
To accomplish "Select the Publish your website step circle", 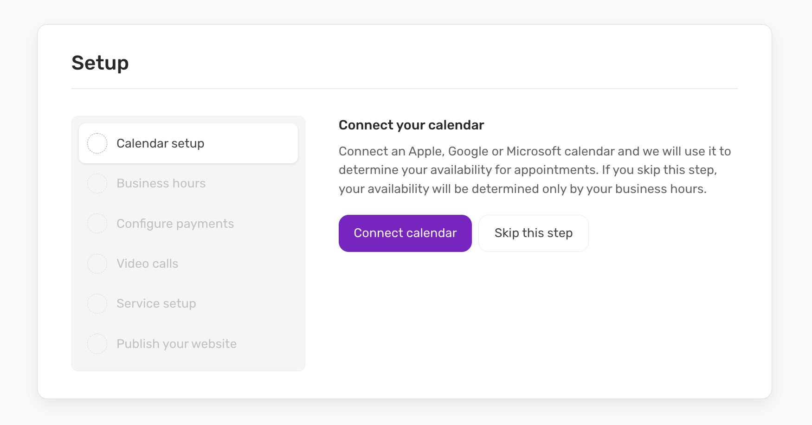I will point(97,344).
